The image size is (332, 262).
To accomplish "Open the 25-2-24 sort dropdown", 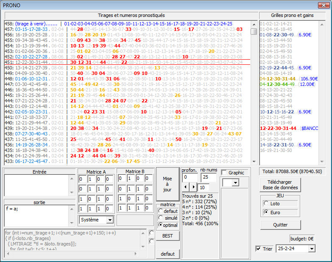I will tap(312, 249).
